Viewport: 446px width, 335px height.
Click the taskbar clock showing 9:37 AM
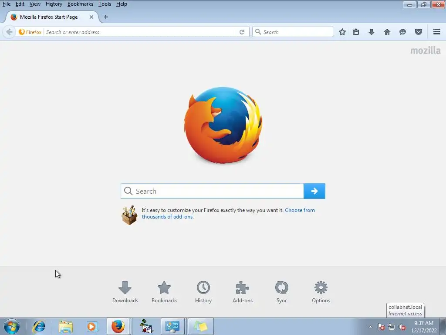(424, 327)
